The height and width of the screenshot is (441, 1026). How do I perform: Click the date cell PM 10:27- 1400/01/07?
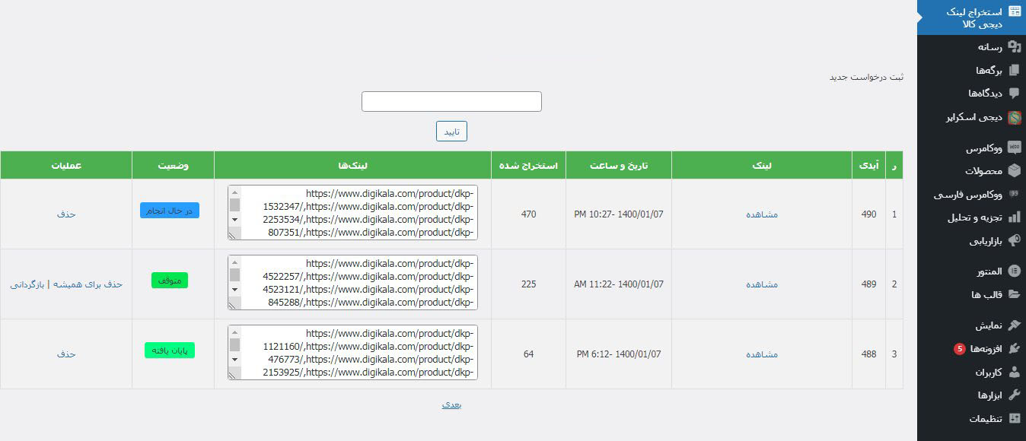click(x=619, y=214)
